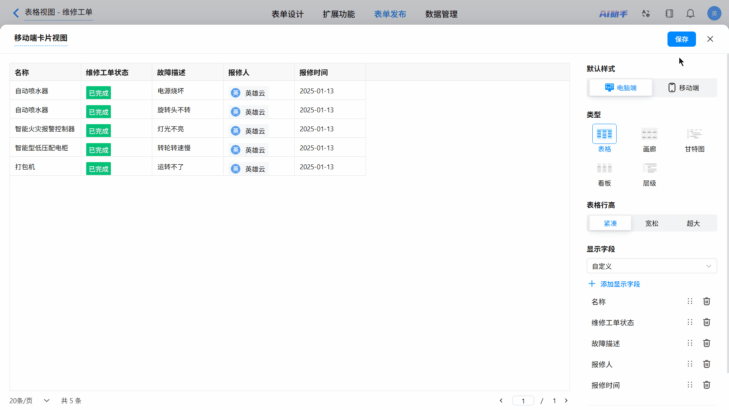Click the translate language icon in header

646,14
